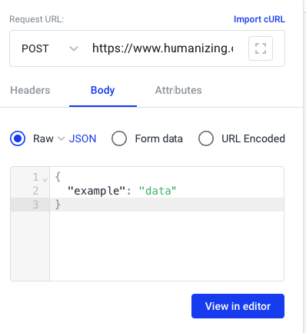This screenshot has height=333, width=306.
Task: Place cursor on line 3 closing brace
Action: tap(58, 205)
